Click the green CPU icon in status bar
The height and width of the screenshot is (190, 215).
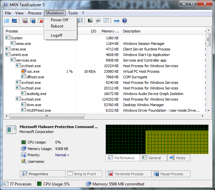tap(39, 184)
